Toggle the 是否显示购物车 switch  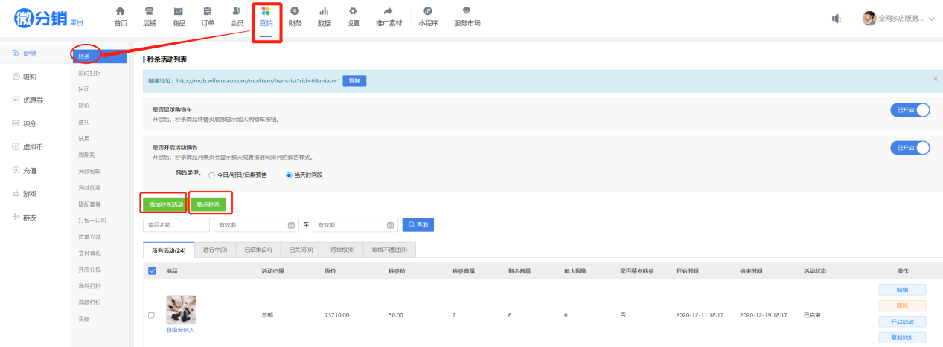click(x=910, y=110)
